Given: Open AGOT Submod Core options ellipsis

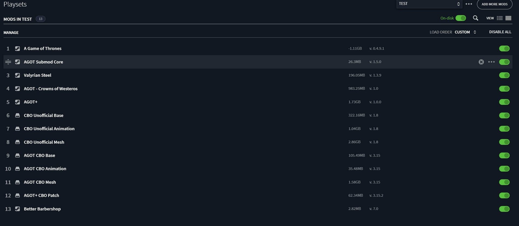Looking at the screenshot, I should pyautogui.click(x=491, y=62).
